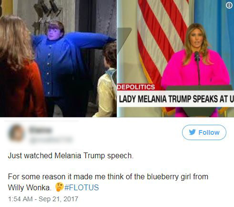Image resolution: width=234 pixels, height=207 pixels.
Task: Click the thinking face emoji in the tweet
Action: tap(60, 187)
